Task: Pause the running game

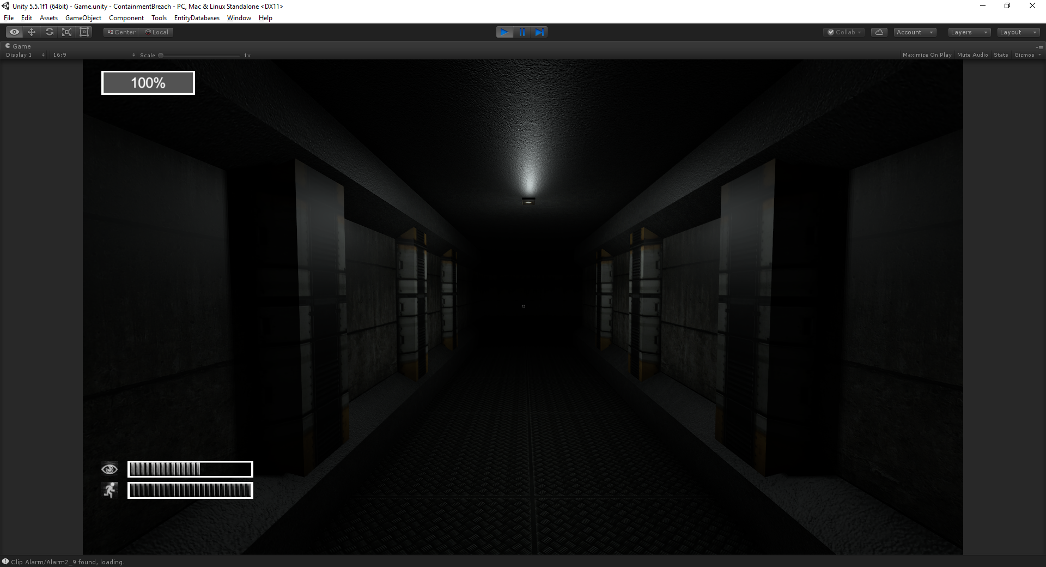Action: tap(522, 32)
